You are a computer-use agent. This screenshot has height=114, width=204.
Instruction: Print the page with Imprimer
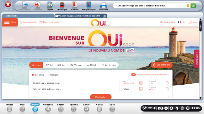point(104,6)
